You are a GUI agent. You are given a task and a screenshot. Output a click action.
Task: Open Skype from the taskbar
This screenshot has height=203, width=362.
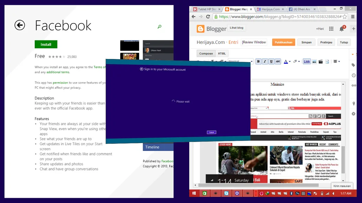[226, 193]
